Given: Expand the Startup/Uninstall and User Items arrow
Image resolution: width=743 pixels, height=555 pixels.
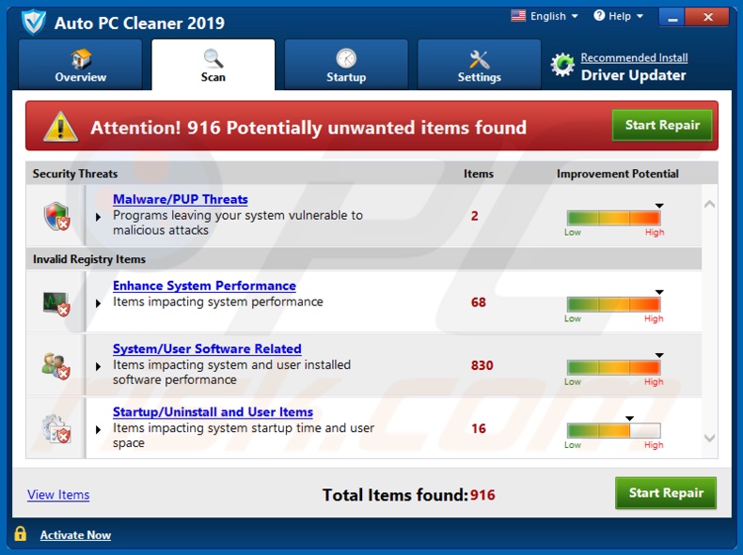Looking at the screenshot, I should 98,429.
